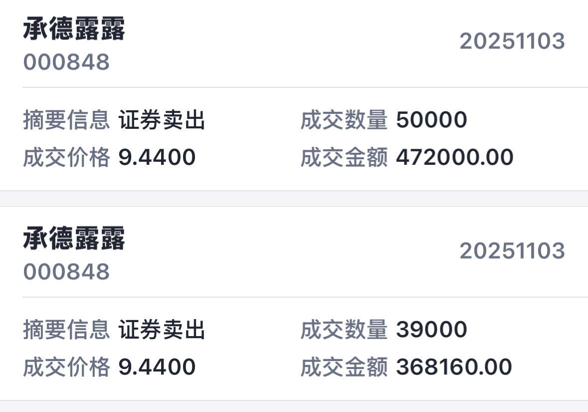Select the amount 472000.00
The height and width of the screenshot is (412, 588).
click(454, 158)
